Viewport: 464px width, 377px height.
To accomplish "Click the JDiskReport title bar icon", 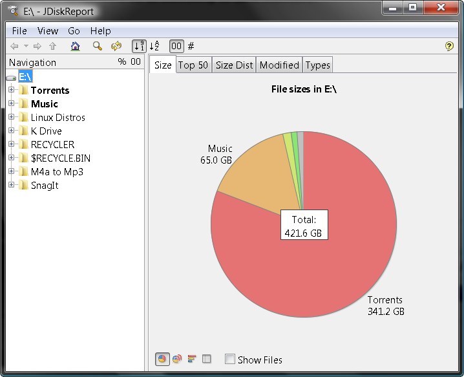I will point(14,11).
